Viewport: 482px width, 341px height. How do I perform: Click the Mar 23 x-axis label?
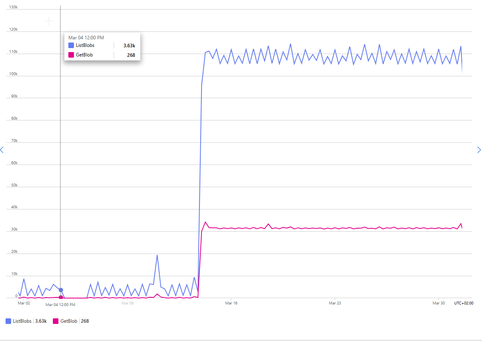click(335, 303)
